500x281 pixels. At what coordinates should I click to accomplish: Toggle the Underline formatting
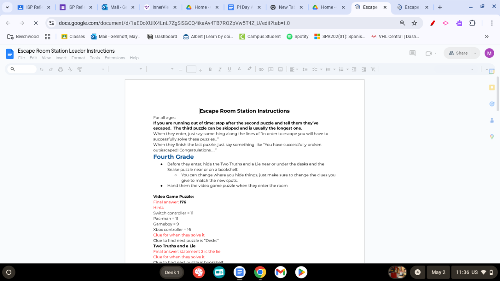(229, 69)
